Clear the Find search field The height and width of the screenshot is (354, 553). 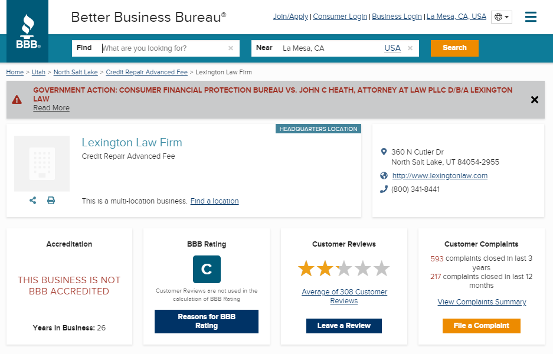point(231,48)
